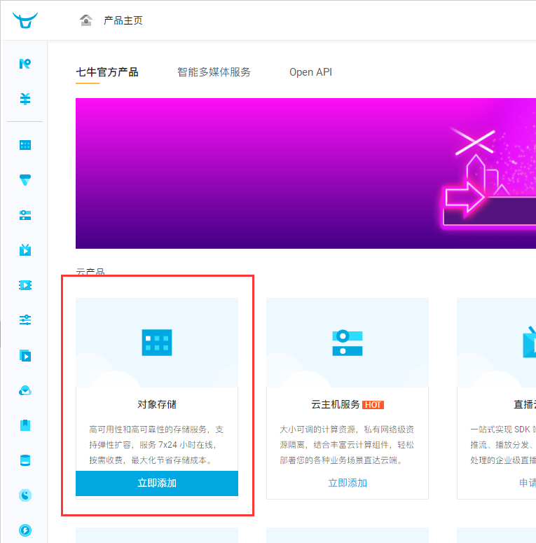
Task: Click 立即添加 button for 对象存储
Action: click(x=157, y=483)
